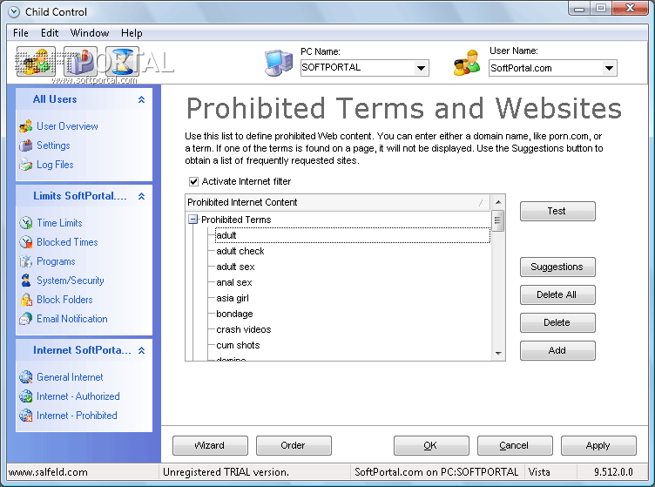
Task: Click the two-people icon beside User Name
Action: [467, 63]
